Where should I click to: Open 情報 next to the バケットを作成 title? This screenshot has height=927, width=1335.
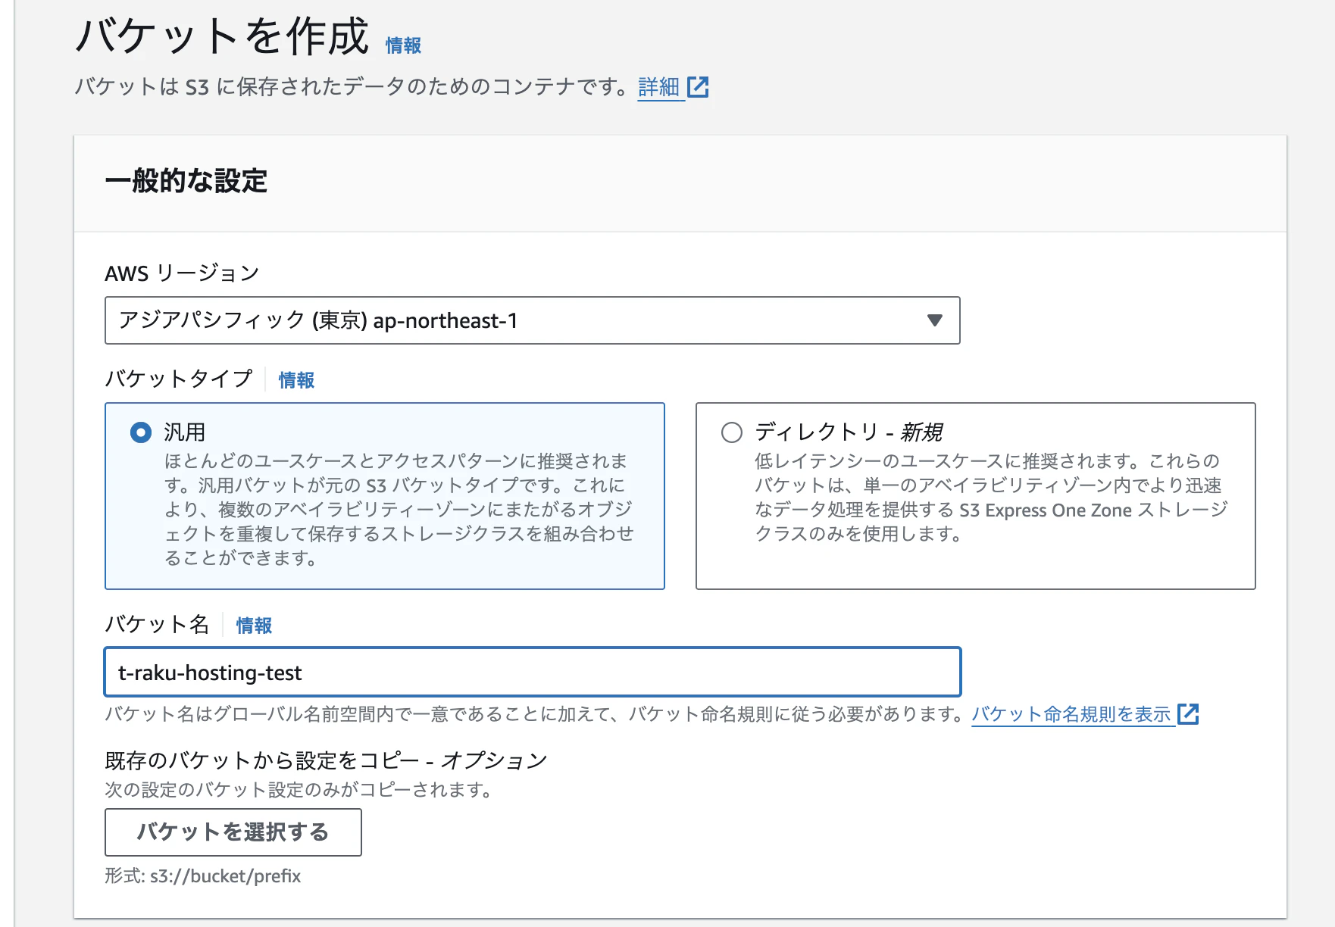(x=402, y=46)
